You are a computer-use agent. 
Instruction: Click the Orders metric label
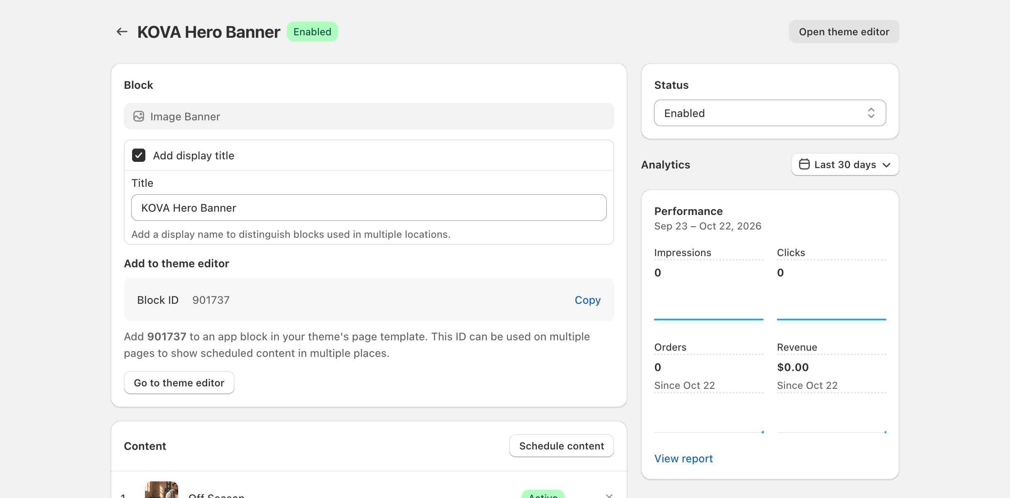pyautogui.click(x=670, y=347)
